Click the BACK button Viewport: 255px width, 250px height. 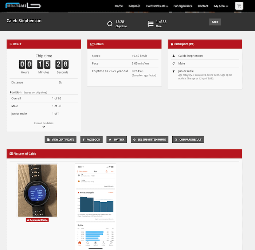pos(215,22)
